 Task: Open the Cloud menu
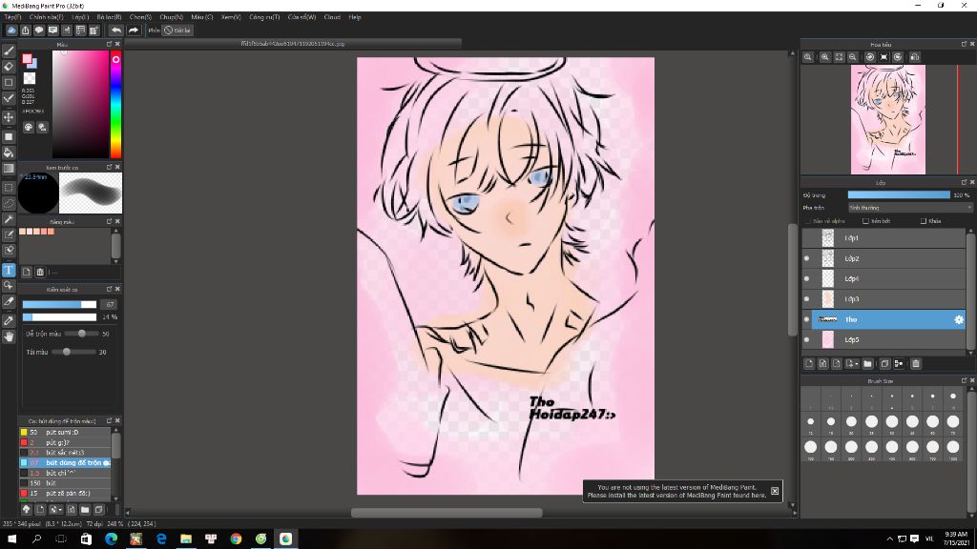(x=332, y=17)
